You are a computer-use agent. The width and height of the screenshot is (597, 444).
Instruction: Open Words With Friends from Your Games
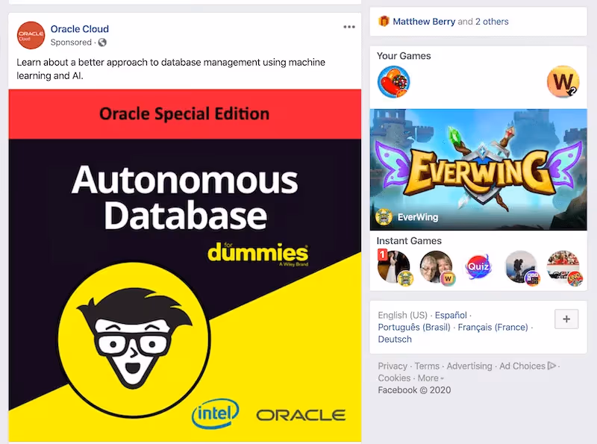click(563, 82)
